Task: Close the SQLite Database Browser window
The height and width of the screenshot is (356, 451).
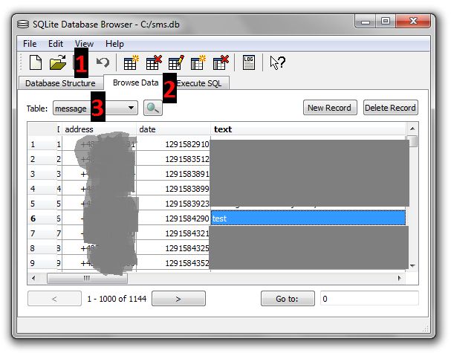Action: coord(413,22)
